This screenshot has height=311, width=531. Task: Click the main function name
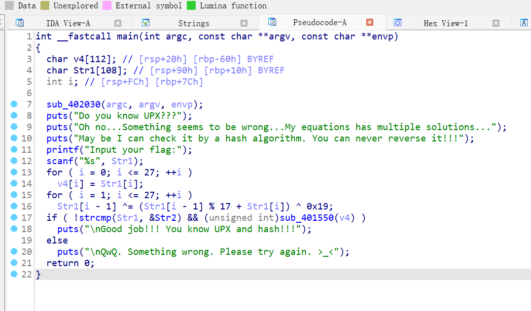[128, 36]
